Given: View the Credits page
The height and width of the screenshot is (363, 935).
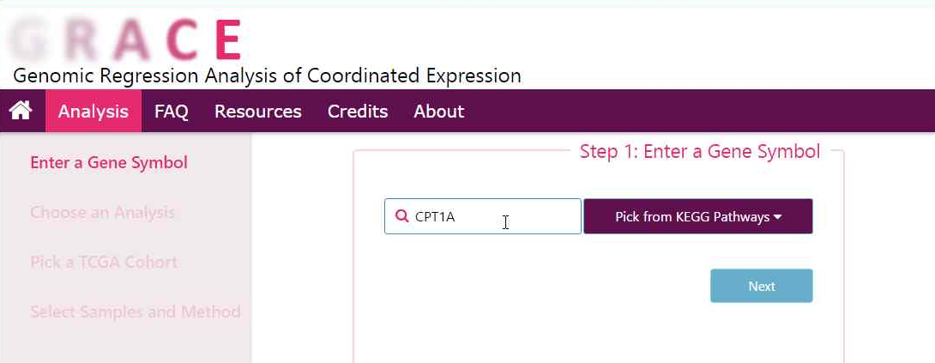Looking at the screenshot, I should click(x=357, y=112).
